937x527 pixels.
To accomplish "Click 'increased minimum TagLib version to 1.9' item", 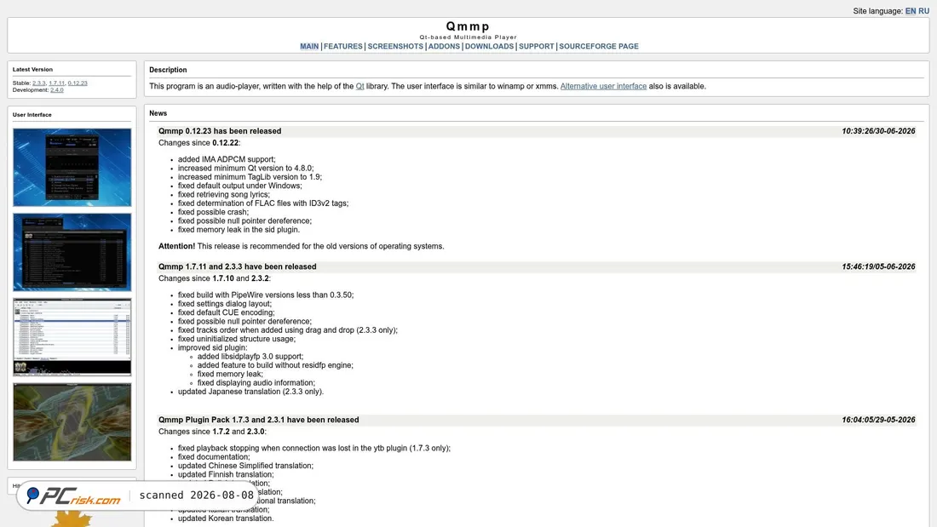I will tap(250, 177).
